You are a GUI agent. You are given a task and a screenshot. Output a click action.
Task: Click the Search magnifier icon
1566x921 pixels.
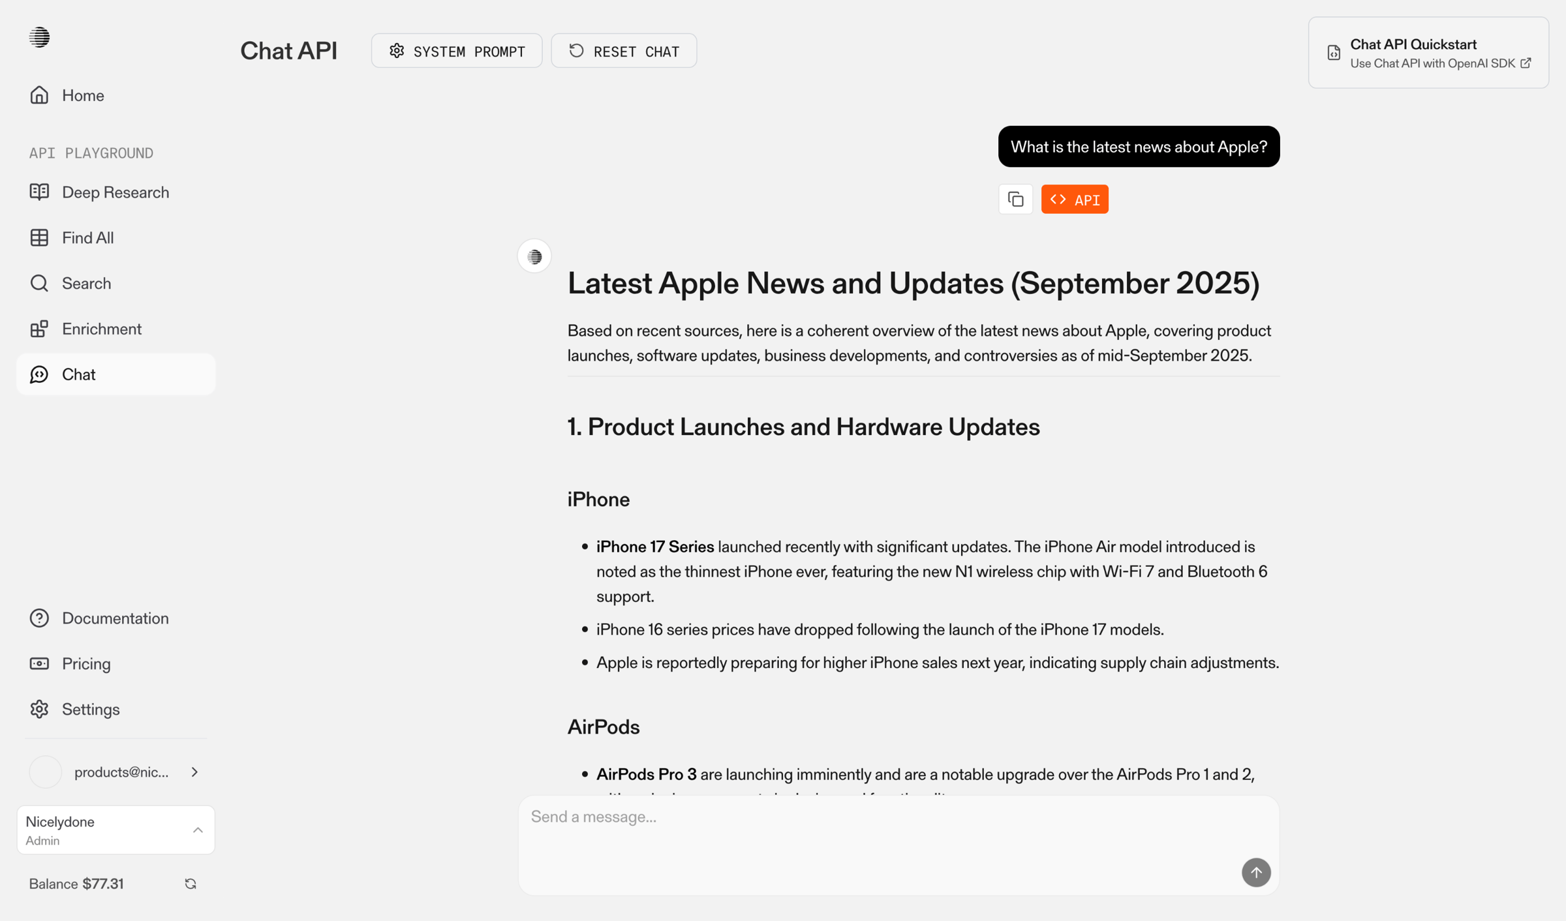tap(39, 283)
